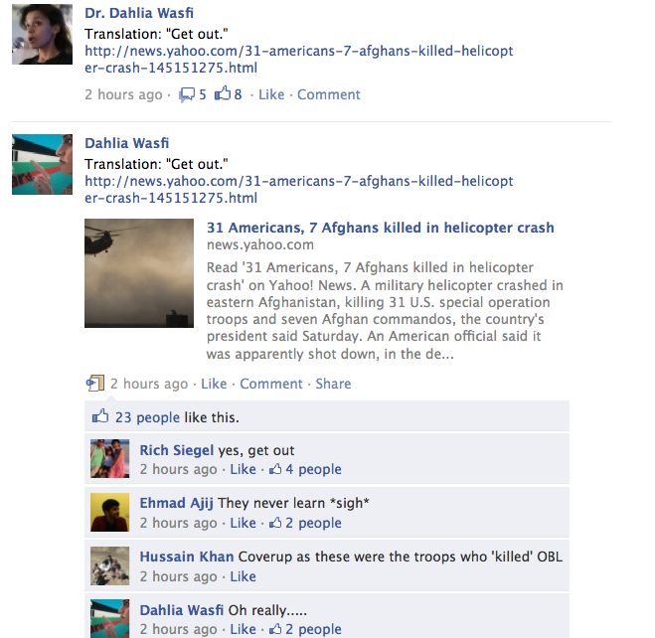Click the thumbs-up icon showing 8 likes
The height and width of the screenshot is (638, 655).
[223, 93]
